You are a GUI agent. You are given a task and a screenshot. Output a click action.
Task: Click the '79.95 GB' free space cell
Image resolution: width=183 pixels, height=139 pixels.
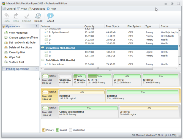111,64
